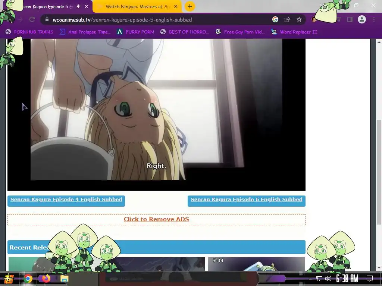Image resolution: width=382 pixels, height=286 pixels.
Task: Bookmark this page with the star
Action: pos(299,19)
